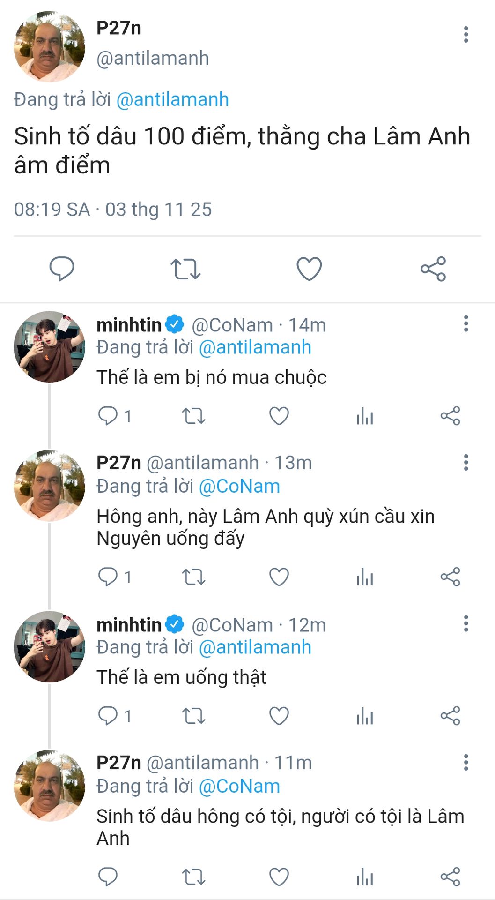Click @CoNam link in P27n's 13m reply

pos(239,486)
